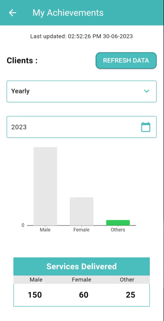The width and height of the screenshot is (164, 321).
Task: Select the Male bar in chart
Action: tap(45, 186)
